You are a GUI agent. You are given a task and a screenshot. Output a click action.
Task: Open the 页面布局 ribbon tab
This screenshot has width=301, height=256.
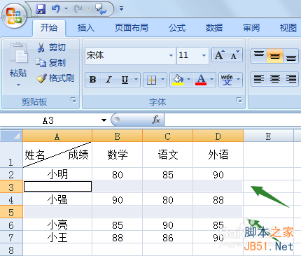132,28
